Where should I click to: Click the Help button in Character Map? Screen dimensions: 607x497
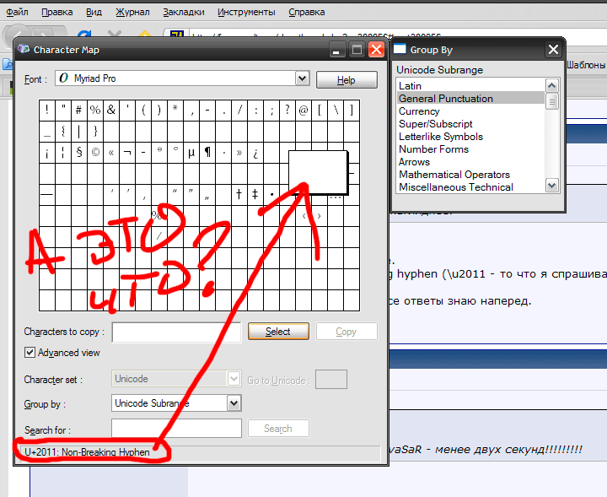coord(346,80)
